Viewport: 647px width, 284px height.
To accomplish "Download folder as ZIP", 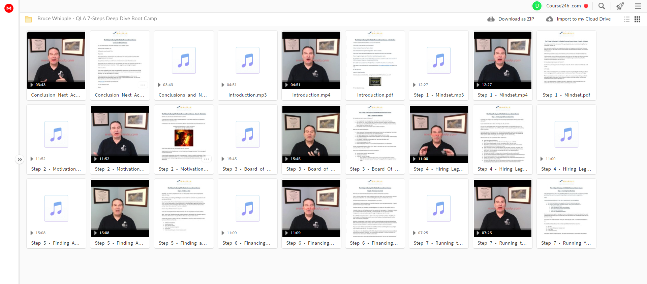I will point(511,19).
